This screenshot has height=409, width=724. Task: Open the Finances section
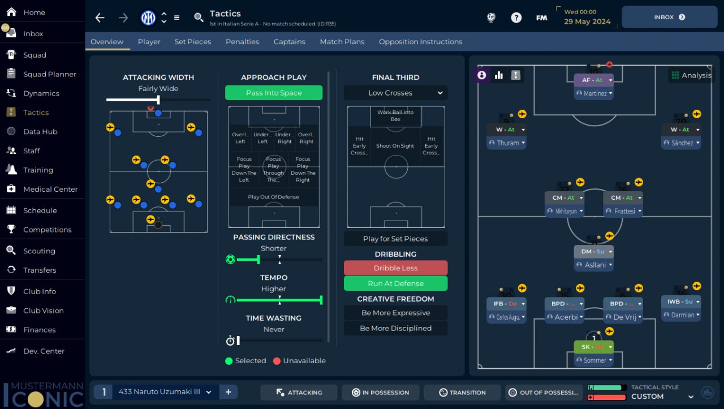[x=39, y=330]
